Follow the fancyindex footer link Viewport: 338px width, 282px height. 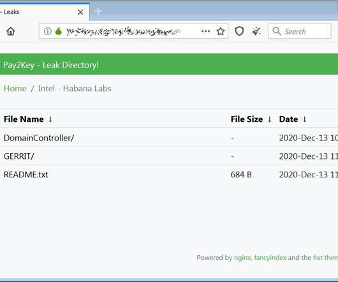pos(270,257)
